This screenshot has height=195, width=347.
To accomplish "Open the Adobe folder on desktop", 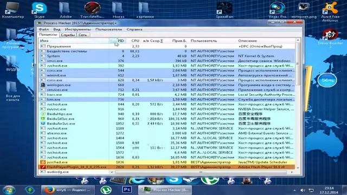I will pyautogui.click(x=66, y=10).
